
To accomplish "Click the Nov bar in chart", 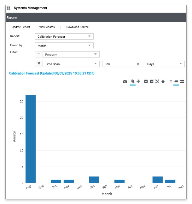I will [x=69, y=181].
